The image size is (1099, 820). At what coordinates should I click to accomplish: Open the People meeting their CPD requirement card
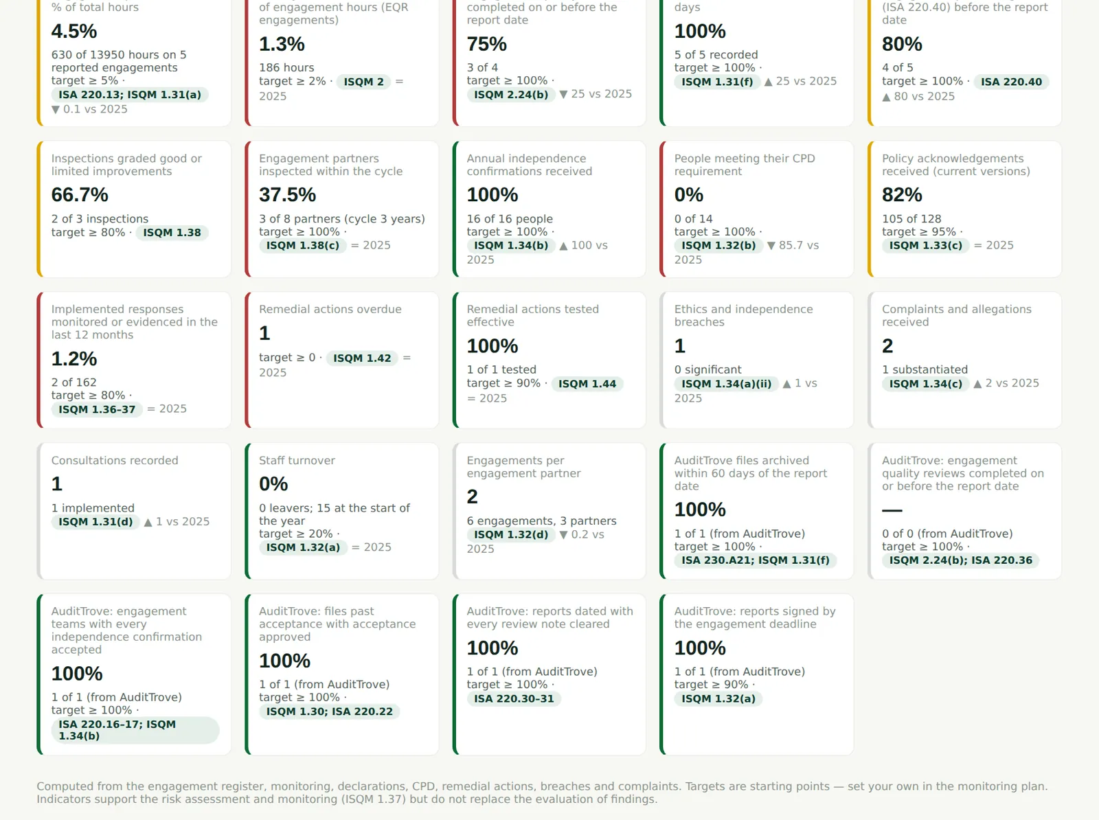point(756,209)
